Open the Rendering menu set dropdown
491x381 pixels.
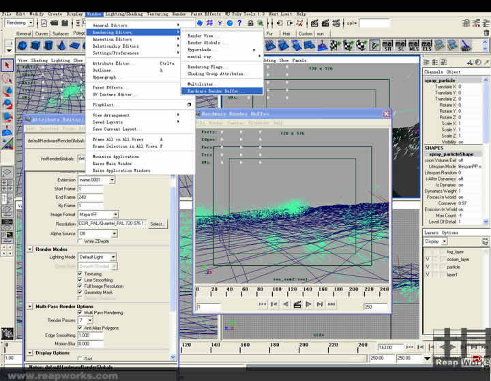[x=19, y=23]
